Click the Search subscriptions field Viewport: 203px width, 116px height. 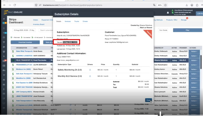pyautogui.click(x=46, y=30)
